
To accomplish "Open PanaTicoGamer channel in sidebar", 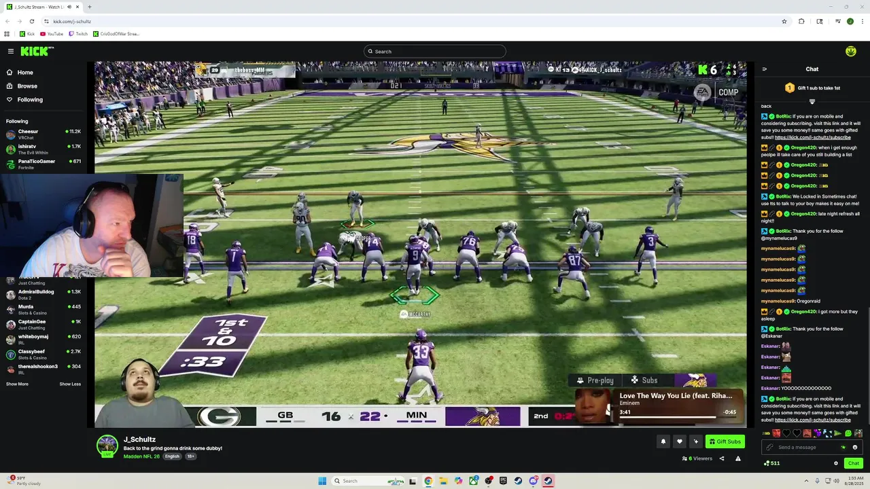I will click(x=42, y=164).
